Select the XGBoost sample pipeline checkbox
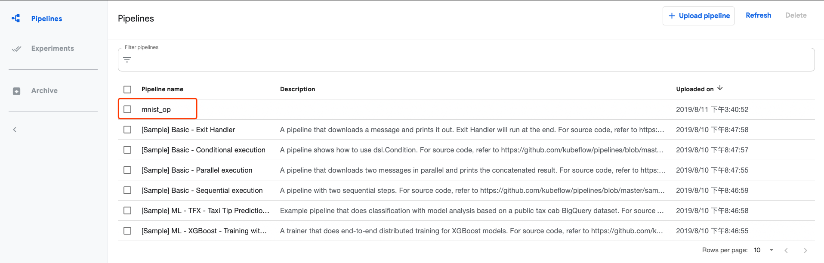Image resolution: width=824 pixels, height=263 pixels. pos(127,231)
